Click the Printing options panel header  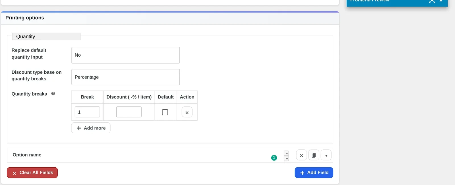[170, 18]
